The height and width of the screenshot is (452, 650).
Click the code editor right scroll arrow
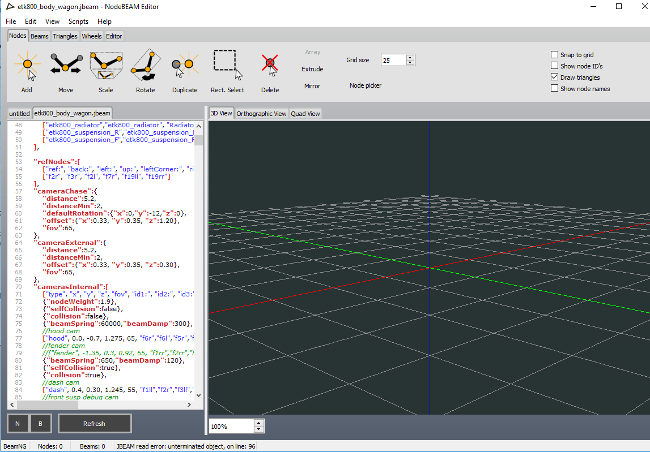click(189, 404)
